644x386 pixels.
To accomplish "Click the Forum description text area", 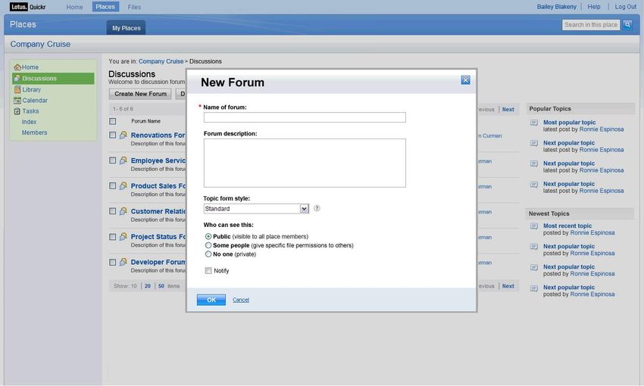I will pos(305,163).
